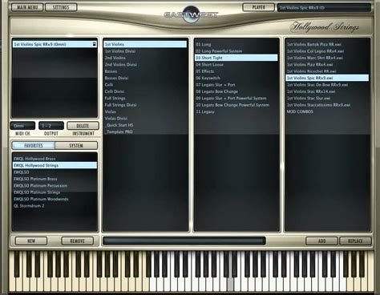Open the output 1-2 dropdown
The height and width of the screenshot is (295, 380).
[51, 126]
